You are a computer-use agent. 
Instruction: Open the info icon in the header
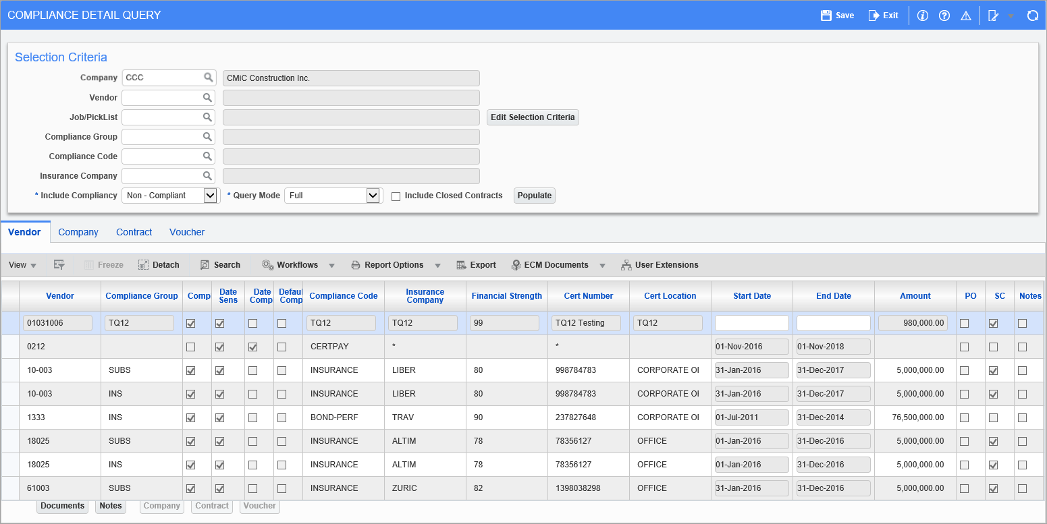(x=922, y=15)
